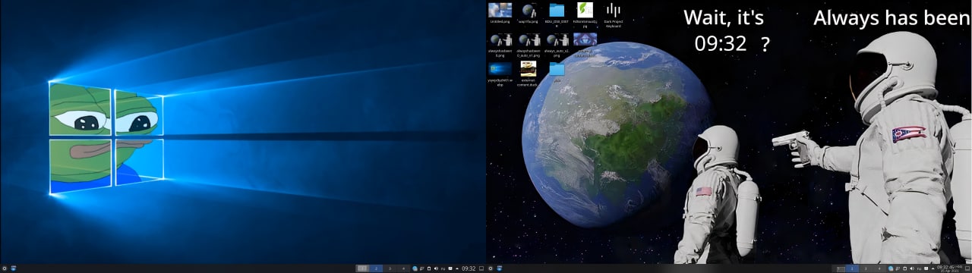Open the folder icon in the top desktop row

557,10
